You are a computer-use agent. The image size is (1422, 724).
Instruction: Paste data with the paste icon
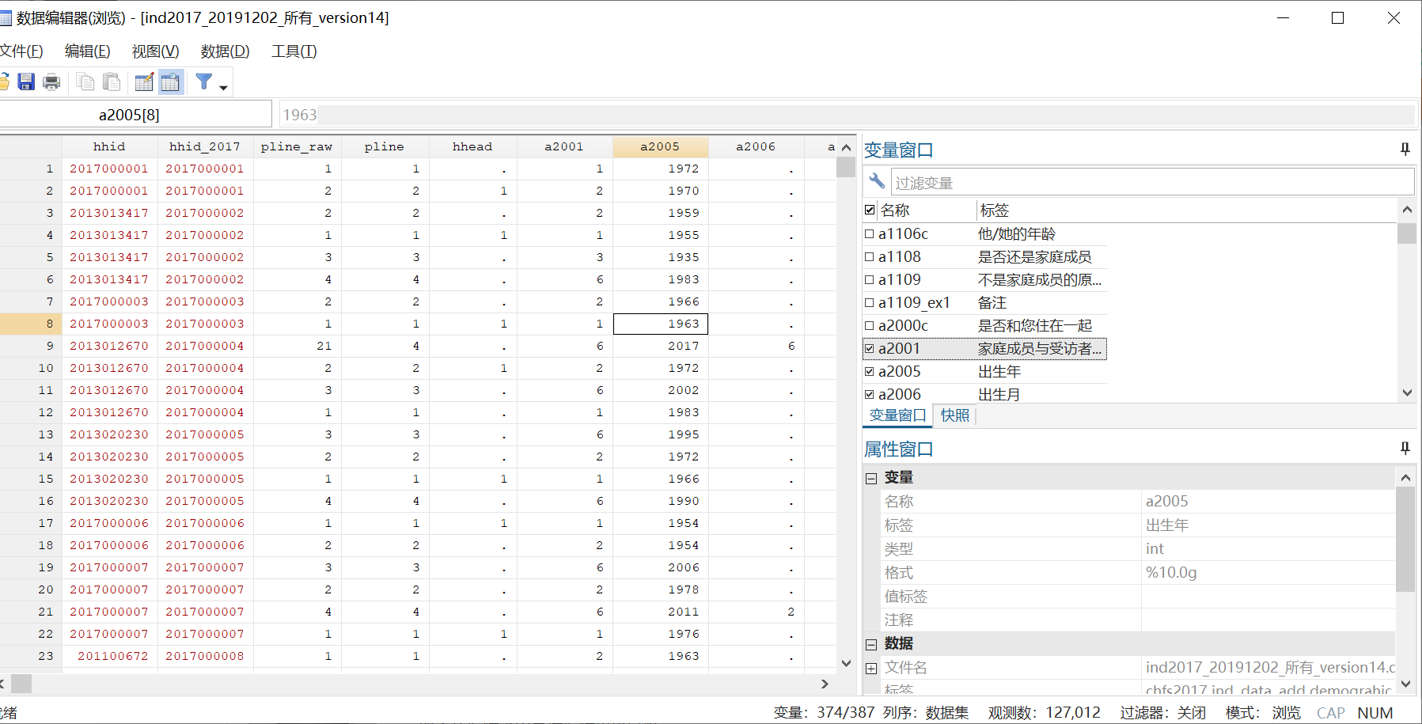click(112, 81)
